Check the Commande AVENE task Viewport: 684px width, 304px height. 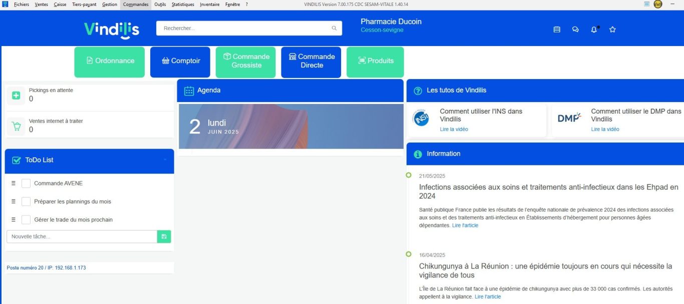(x=26, y=183)
